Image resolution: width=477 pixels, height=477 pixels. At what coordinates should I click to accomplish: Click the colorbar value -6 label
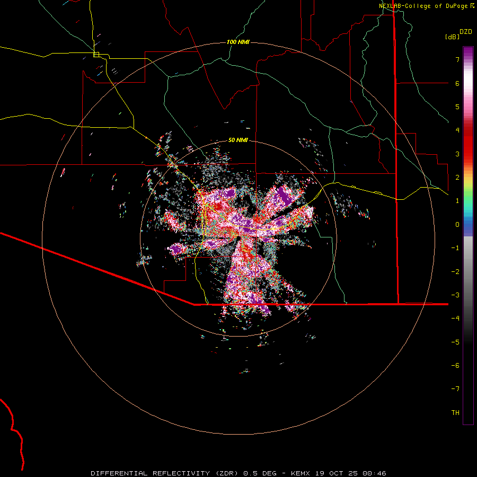tap(455, 366)
